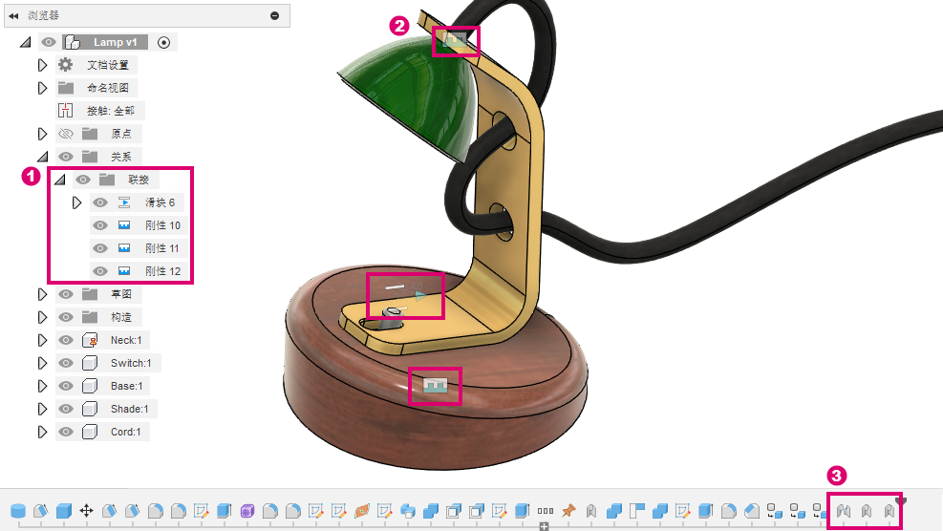943x531 pixels.
Task: Click the metal switch on the lamp base
Action: click(393, 316)
